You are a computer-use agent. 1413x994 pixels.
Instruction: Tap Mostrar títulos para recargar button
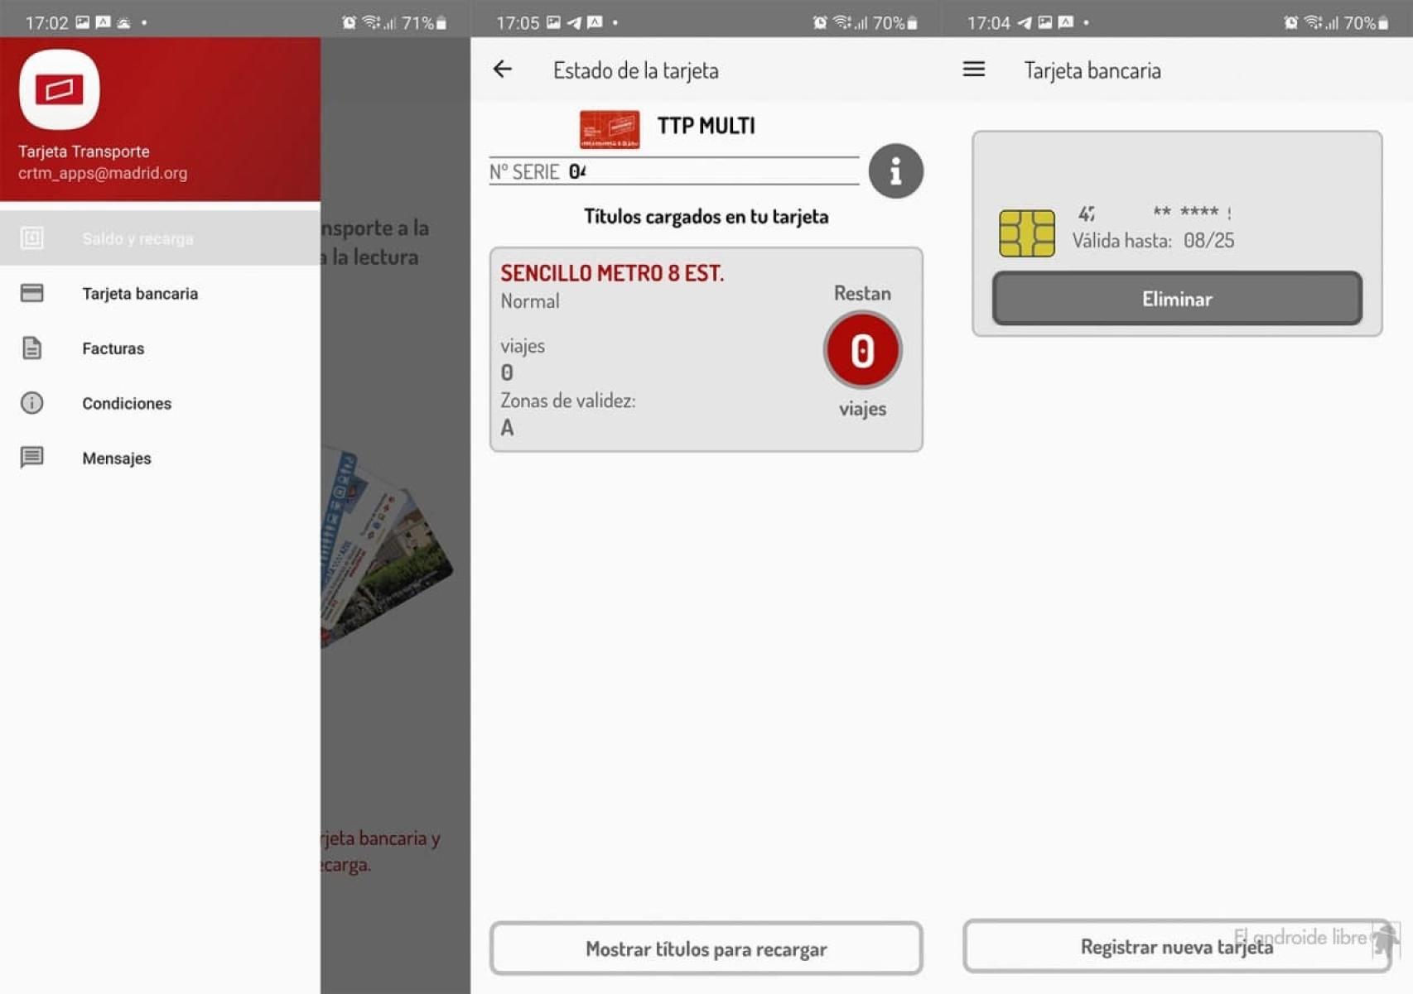tap(706, 948)
